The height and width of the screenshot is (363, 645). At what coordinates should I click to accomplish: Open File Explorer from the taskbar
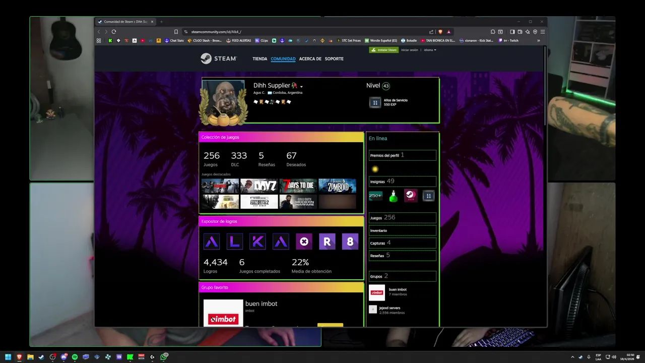tap(30, 357)
